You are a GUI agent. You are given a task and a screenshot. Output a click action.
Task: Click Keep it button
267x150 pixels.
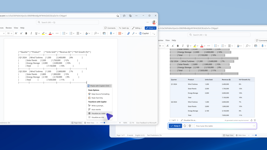(x=175, y=126)
